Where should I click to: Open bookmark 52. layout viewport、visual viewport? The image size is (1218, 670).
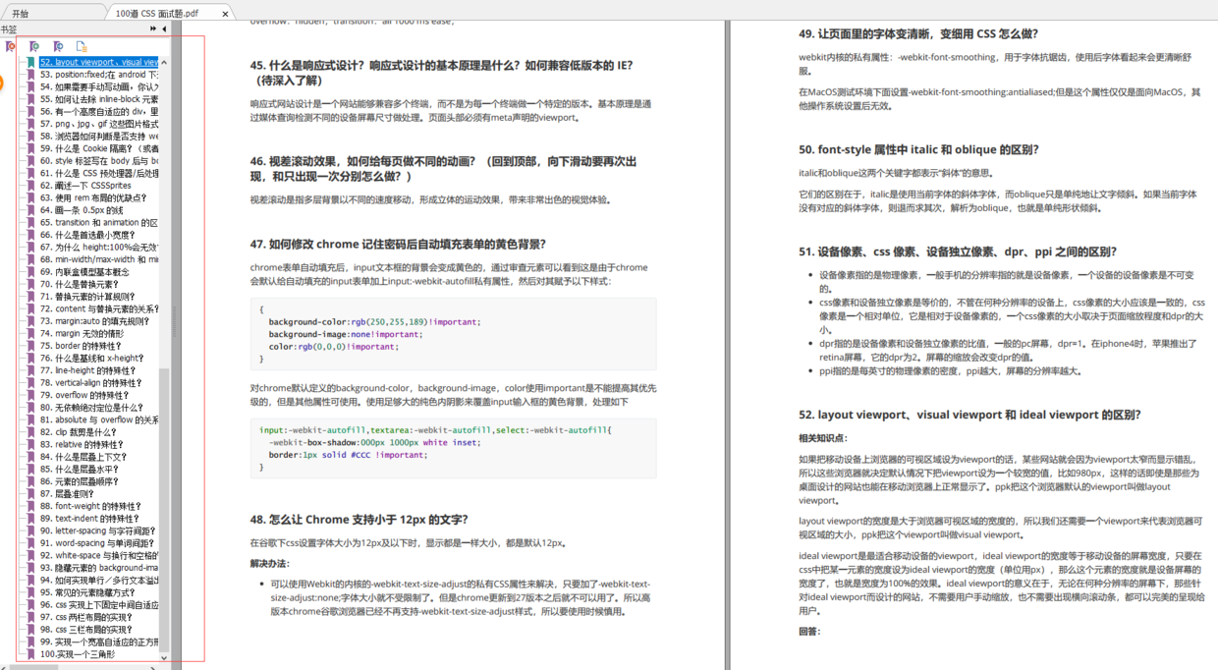99,62
